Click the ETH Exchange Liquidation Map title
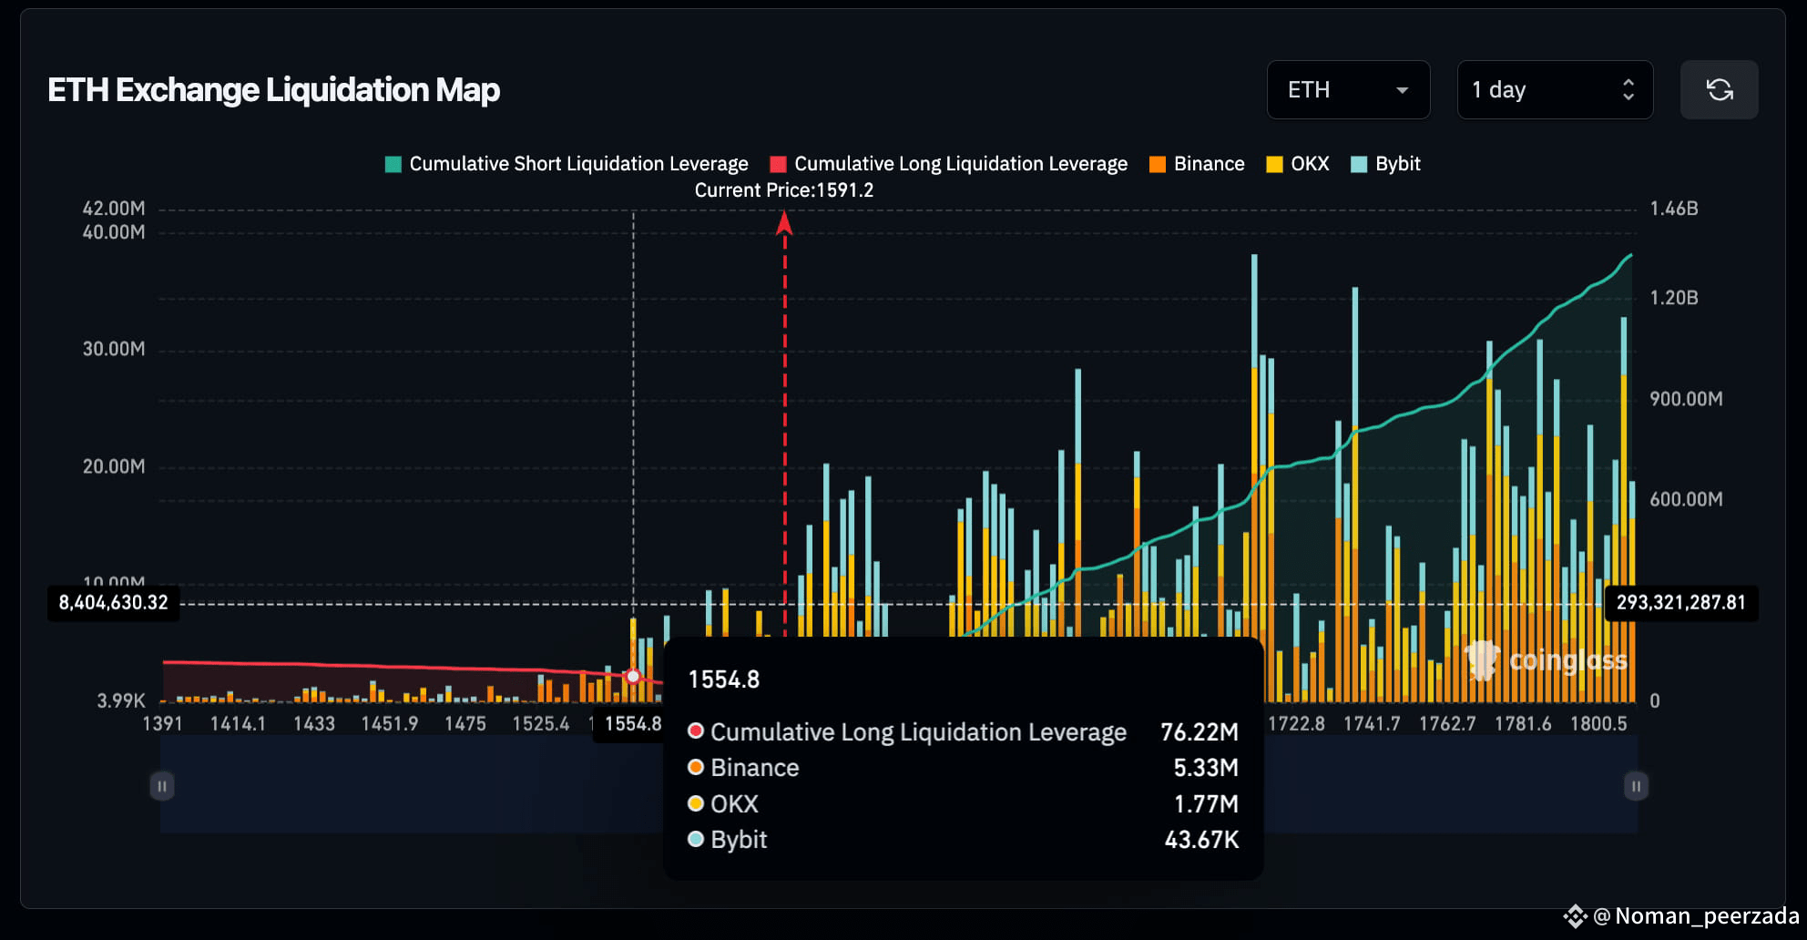Image resolution: width=1807 pixels, height=940 pixels. point(273,90)
